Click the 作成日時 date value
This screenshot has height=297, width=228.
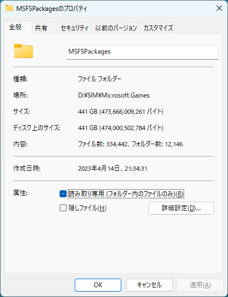113,169
